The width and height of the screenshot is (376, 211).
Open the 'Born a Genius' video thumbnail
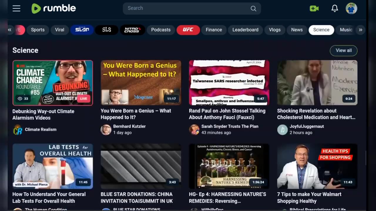click(141, 83)
